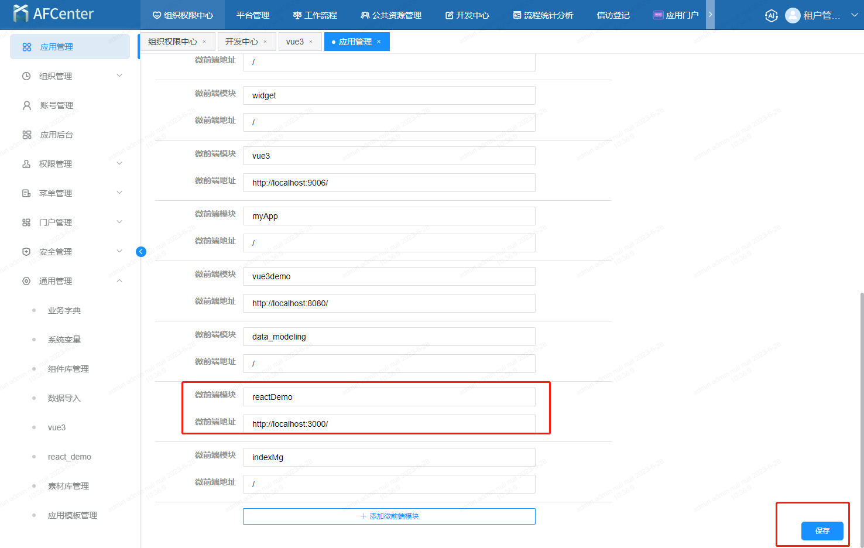Open the tenant admin dropdown arrow

point(854,15)
